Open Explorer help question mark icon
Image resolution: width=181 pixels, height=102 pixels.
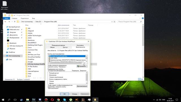(x=143, y=18)
